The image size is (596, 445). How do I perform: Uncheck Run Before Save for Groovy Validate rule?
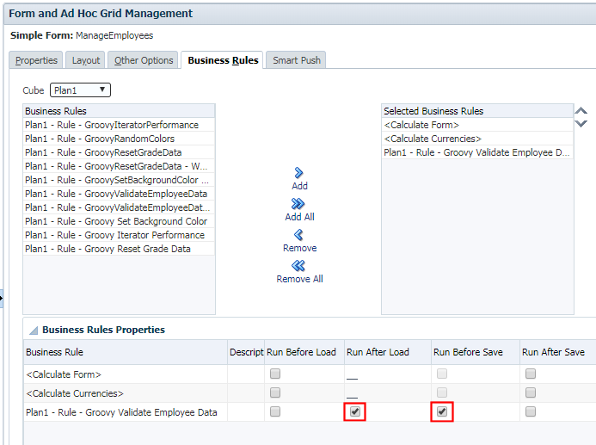pos(442,412)
